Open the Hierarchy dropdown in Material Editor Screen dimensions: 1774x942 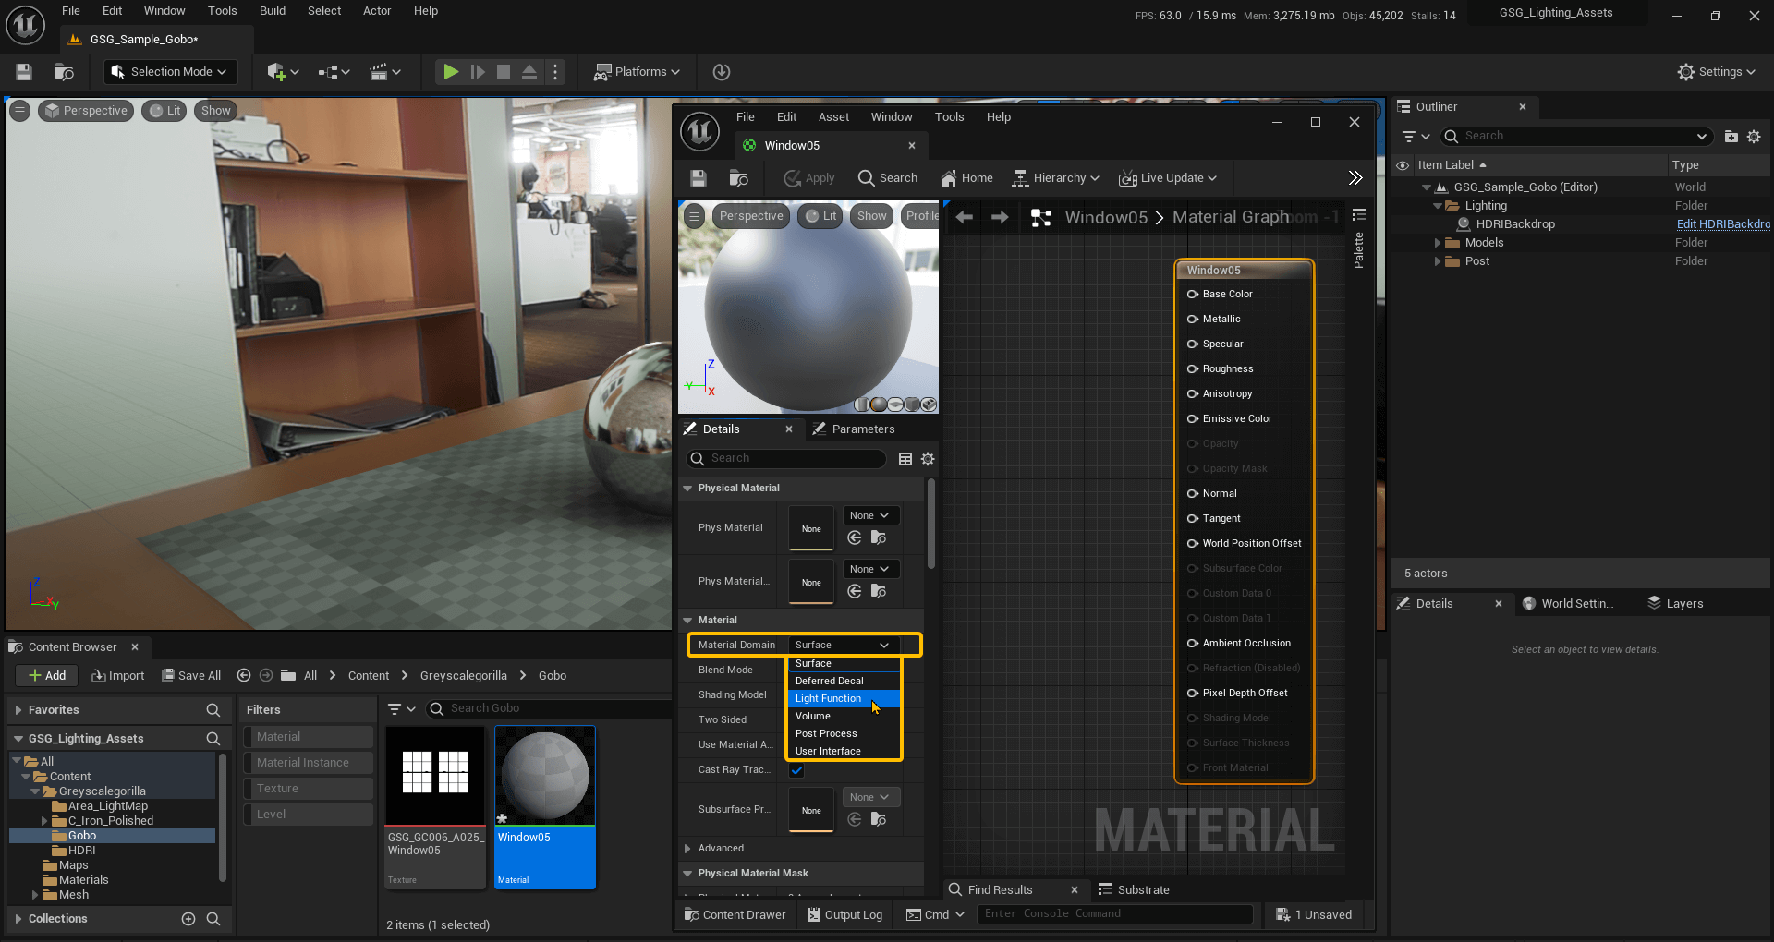click(1056, 178)
